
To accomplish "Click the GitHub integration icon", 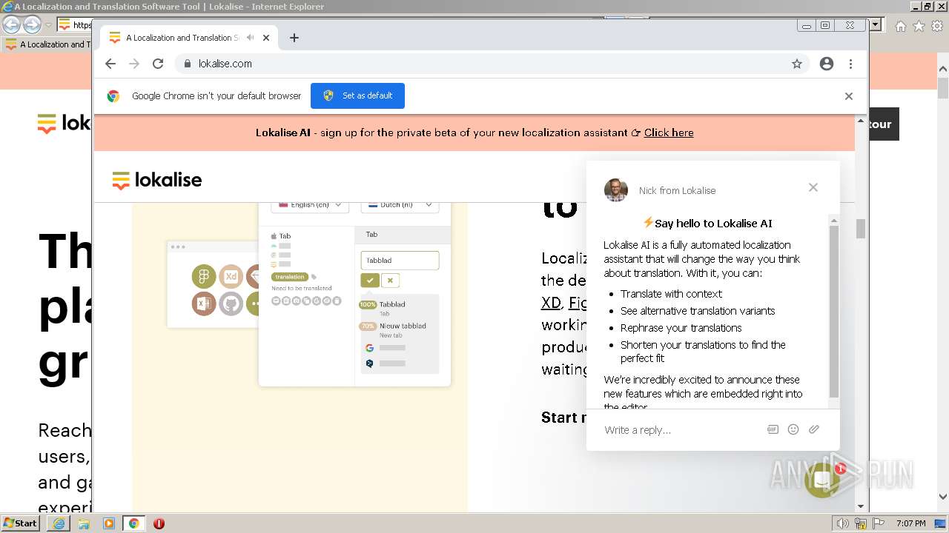I will 231,304.
